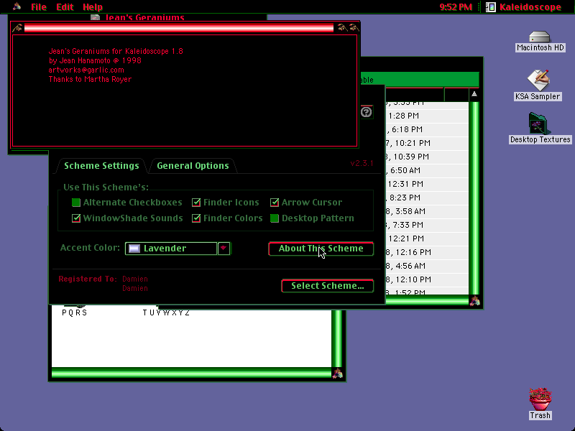Click the vertical scrollbar of the time list window

coord(474,198)
